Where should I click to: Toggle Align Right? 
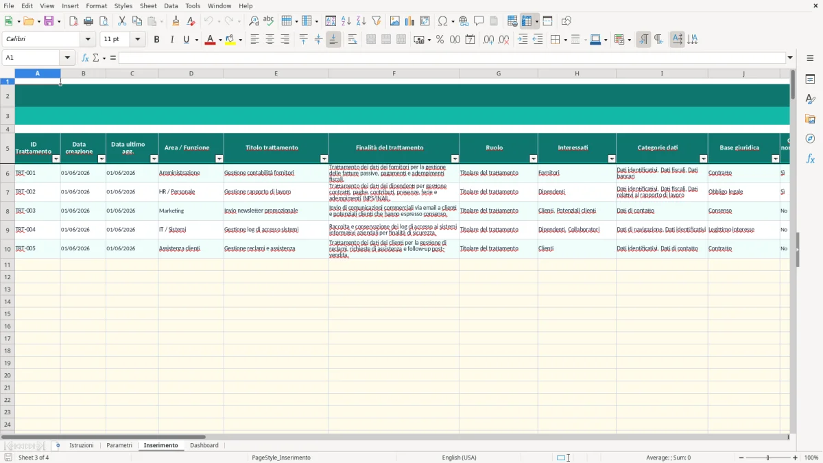click(285, 40)
